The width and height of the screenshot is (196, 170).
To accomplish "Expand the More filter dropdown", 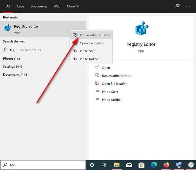I will [73, 6].
